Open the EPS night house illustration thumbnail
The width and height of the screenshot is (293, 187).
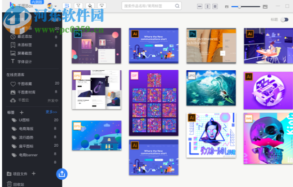97,135
